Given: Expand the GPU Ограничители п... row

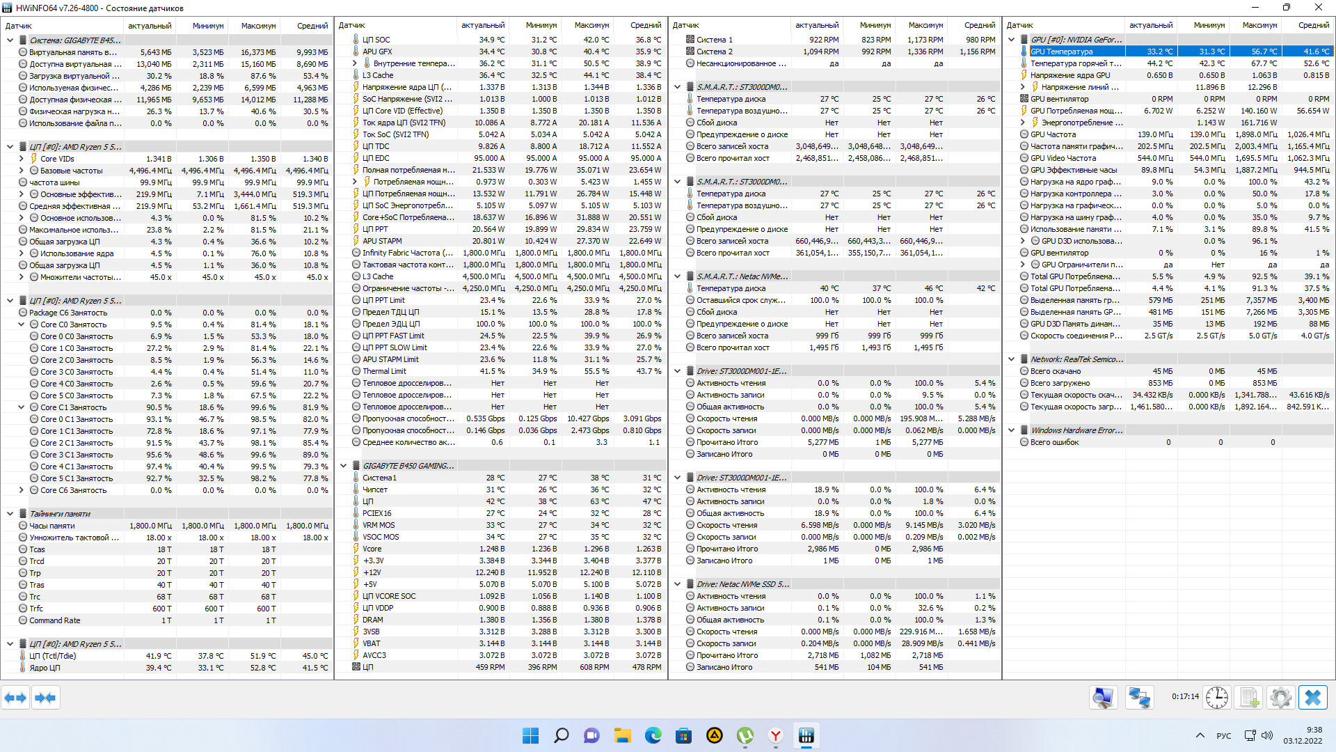Looking at the screenshot, I should [x=1023, y=265].
